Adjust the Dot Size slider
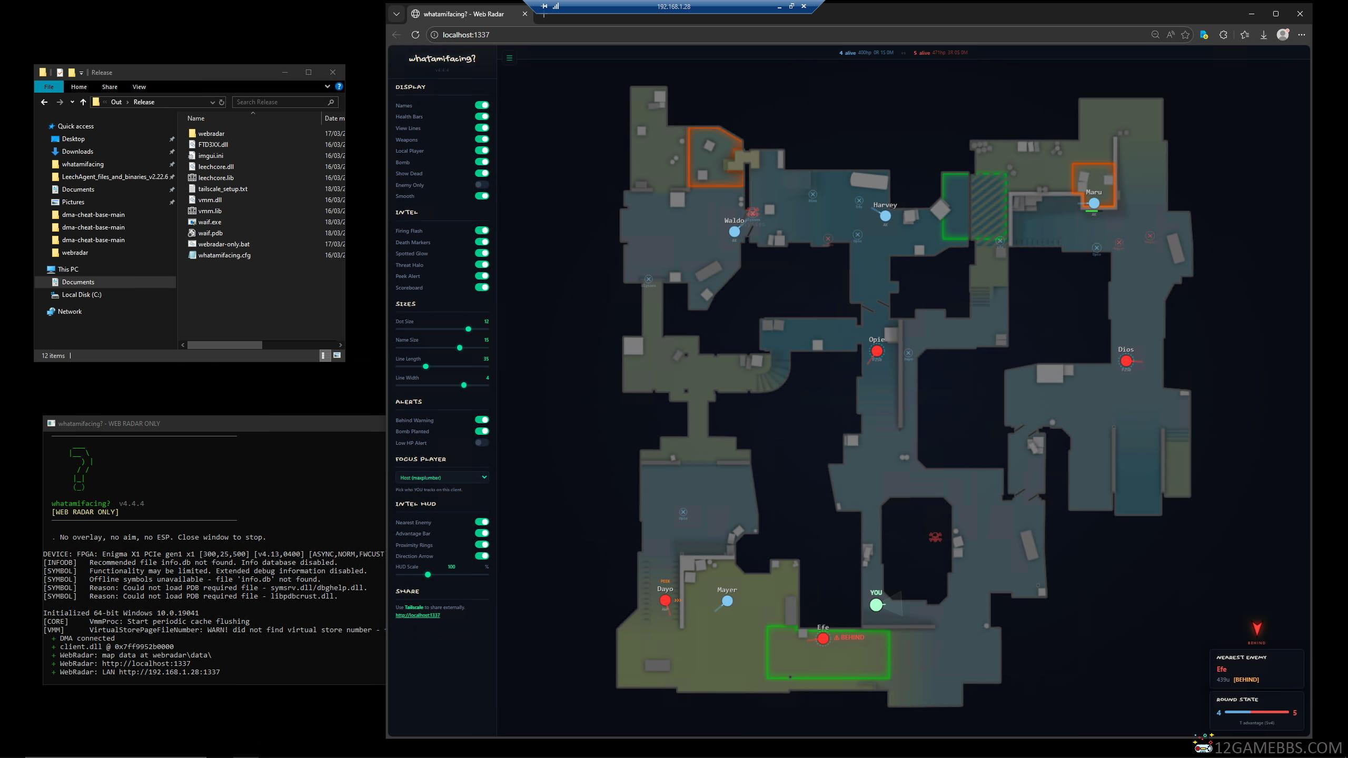Screen dimensions: 1348x758 [442, 329]
